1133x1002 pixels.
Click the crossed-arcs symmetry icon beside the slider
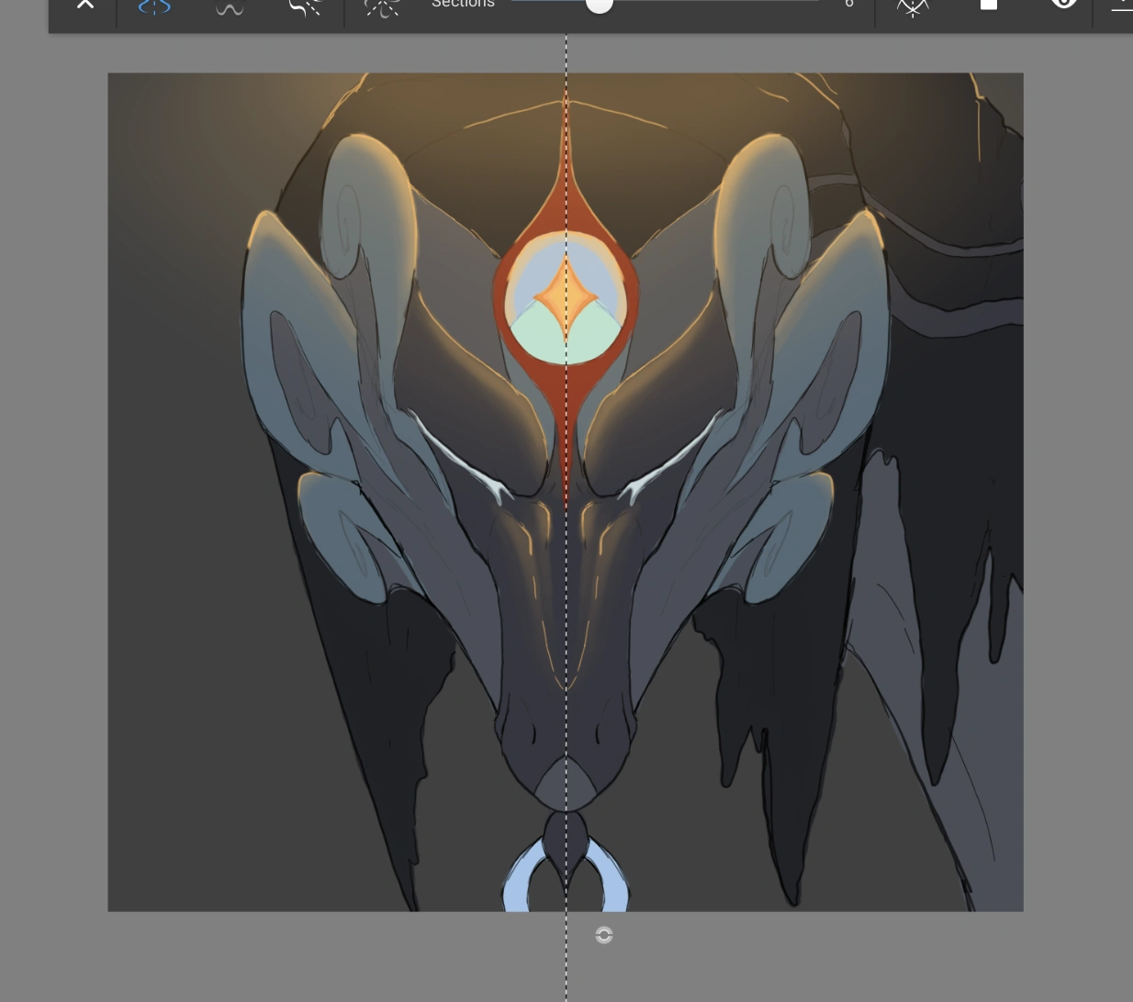coord(912,7)
